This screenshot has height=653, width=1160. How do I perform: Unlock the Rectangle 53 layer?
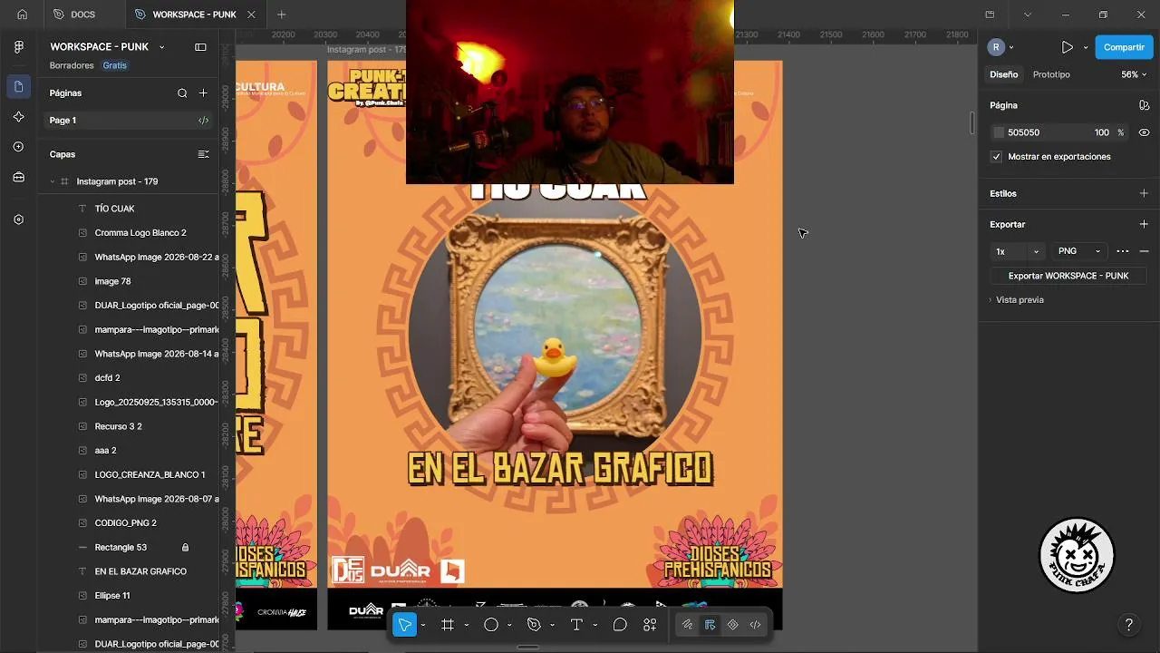pos(185,548)
